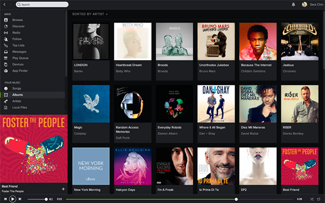
Task: Open RISER album cover
Action: click(x=300, y=104)
